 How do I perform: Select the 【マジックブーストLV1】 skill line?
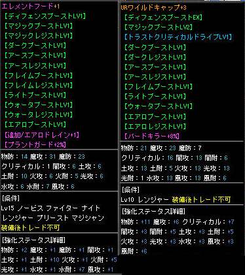click(39, 26)
